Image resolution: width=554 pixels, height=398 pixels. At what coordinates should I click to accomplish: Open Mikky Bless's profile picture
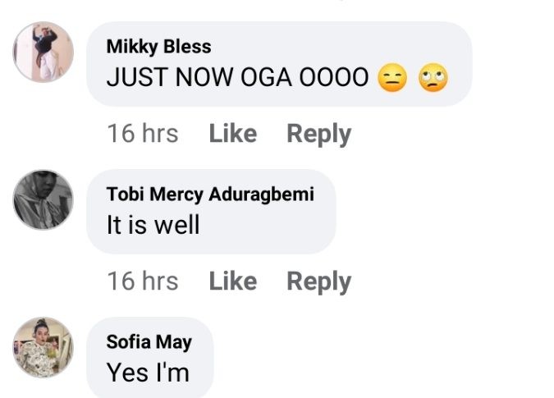click(43, 53)
